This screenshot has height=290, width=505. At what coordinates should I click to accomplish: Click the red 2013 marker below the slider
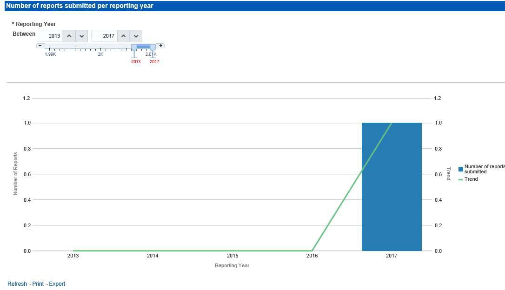pos(135,61)
